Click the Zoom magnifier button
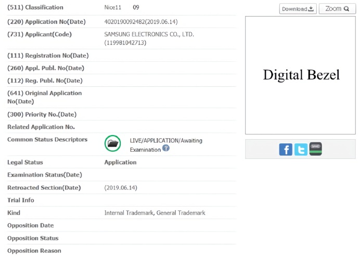 click(337, 9)
